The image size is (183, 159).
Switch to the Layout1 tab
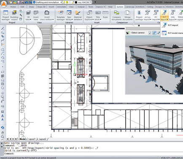point(32,139)
